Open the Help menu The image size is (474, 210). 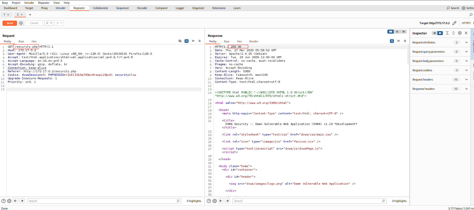(67, 3)
